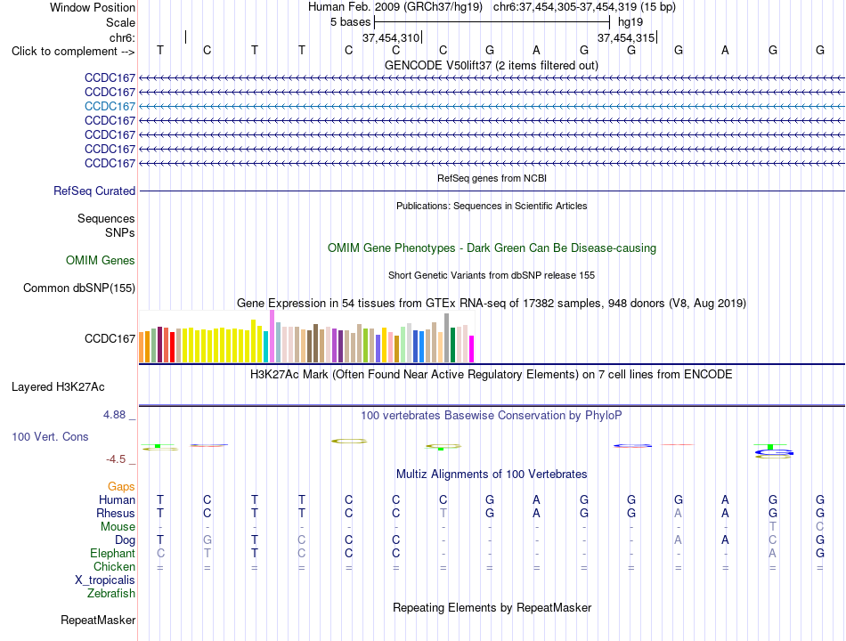Screen dimensions: 846x641
Task: Click the tall gray bar in GTEx chart
Action: (x=447, y=337)
